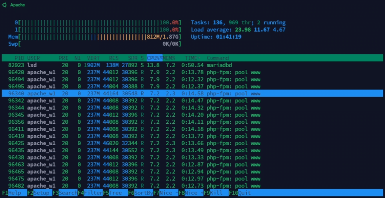The height and width of the screenshot is (198, 385).
Task: Sort by the RES column header
Action: (x=114, y=58)
